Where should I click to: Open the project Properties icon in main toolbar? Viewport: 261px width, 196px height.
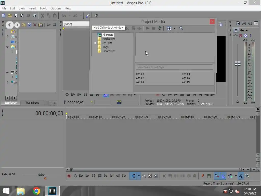34,16
